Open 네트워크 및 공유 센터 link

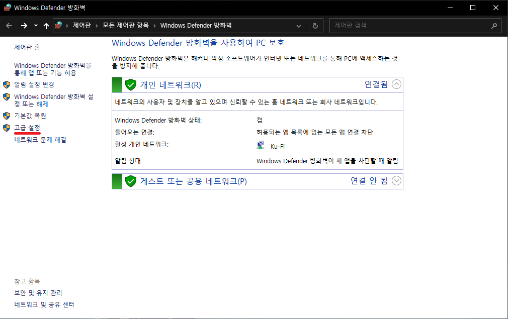(x=44, y=304)
